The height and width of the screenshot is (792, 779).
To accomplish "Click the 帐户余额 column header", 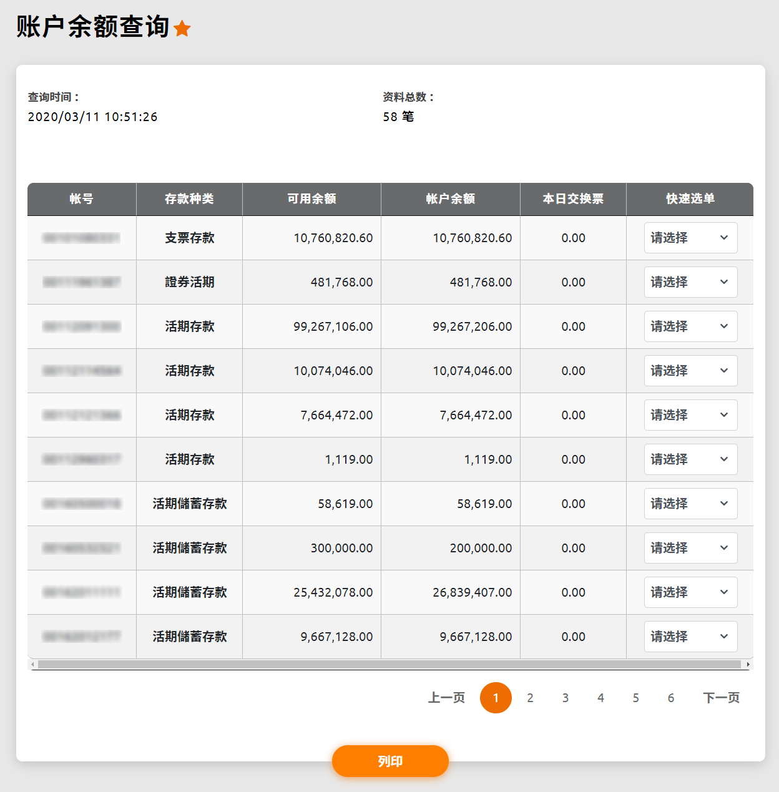I will (451, 199).
